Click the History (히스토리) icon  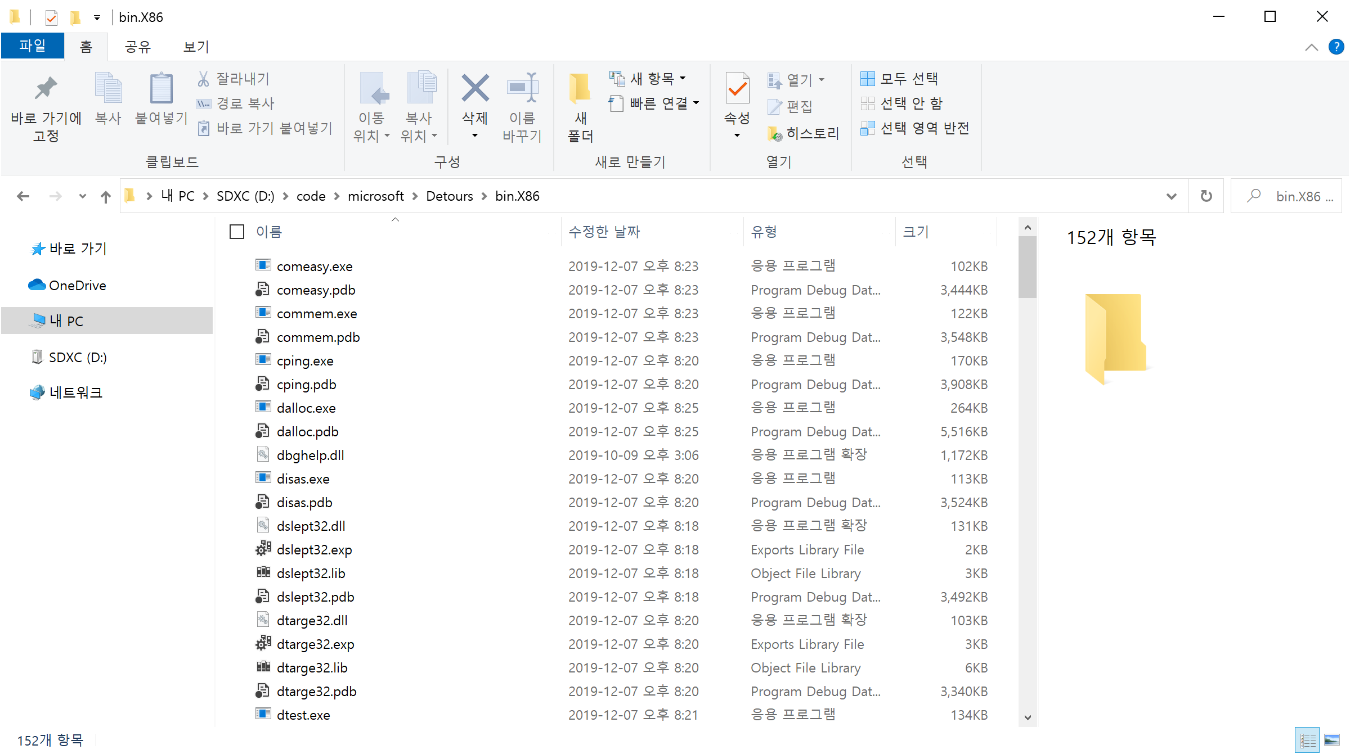coord(775,134)
